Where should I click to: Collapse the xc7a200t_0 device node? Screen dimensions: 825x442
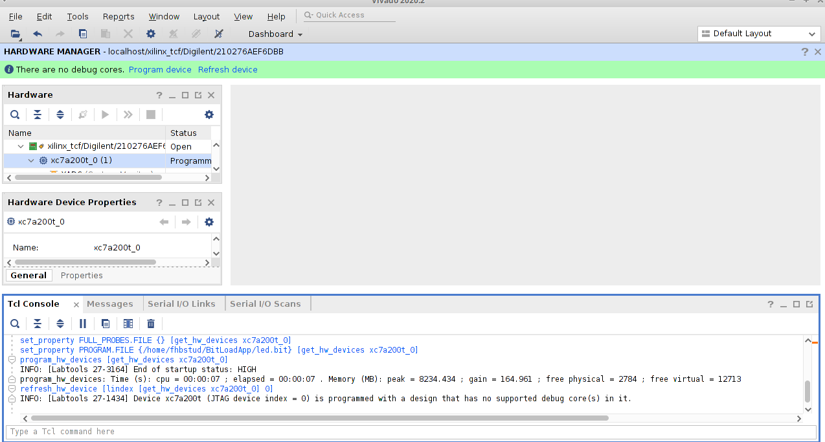point(31,160)
